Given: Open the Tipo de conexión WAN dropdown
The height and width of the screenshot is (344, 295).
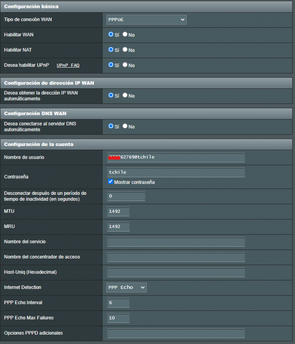Looking at the screenshot, I should [x=146, y=20].
